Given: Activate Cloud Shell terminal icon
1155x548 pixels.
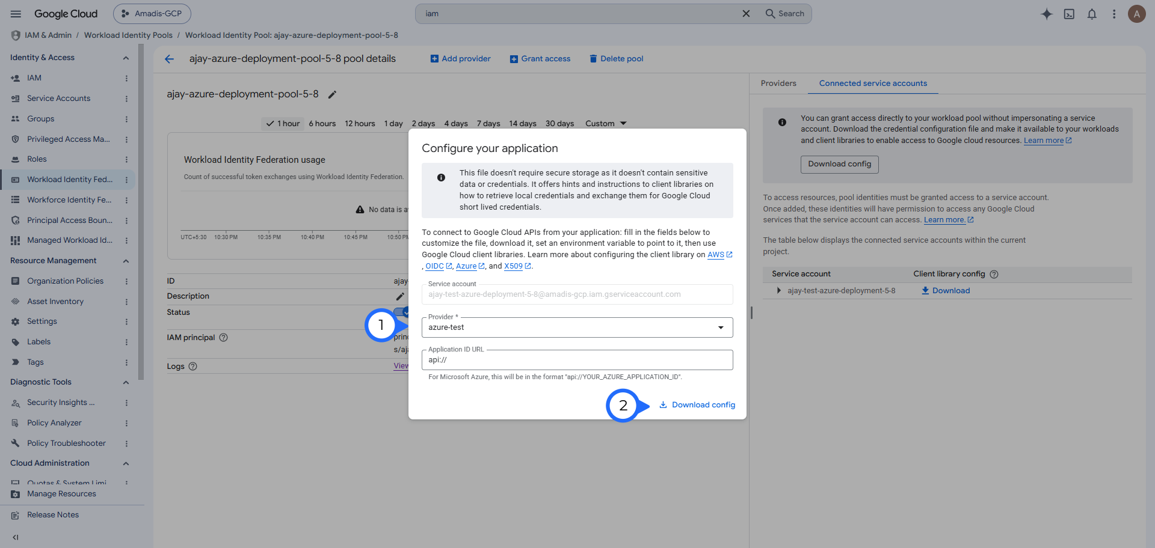Looking at the screenshot, I should pos(1069,14).
